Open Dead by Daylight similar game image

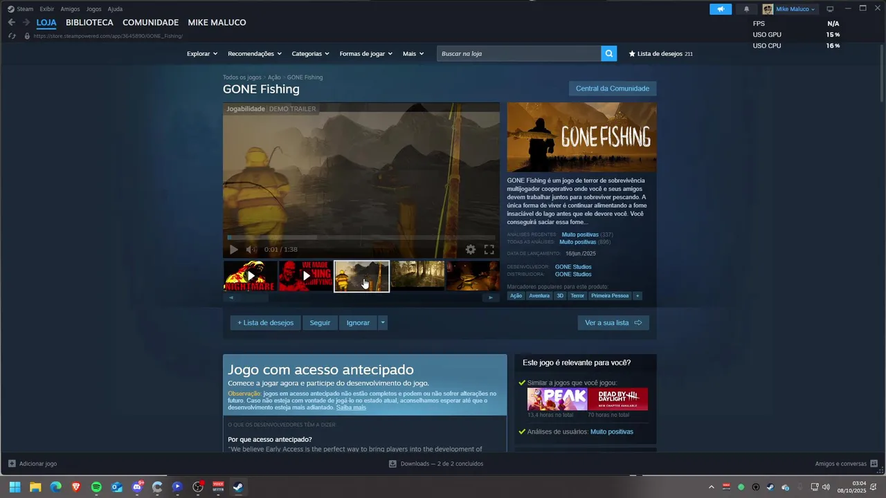pyautogui.click(x=617, y=399)
